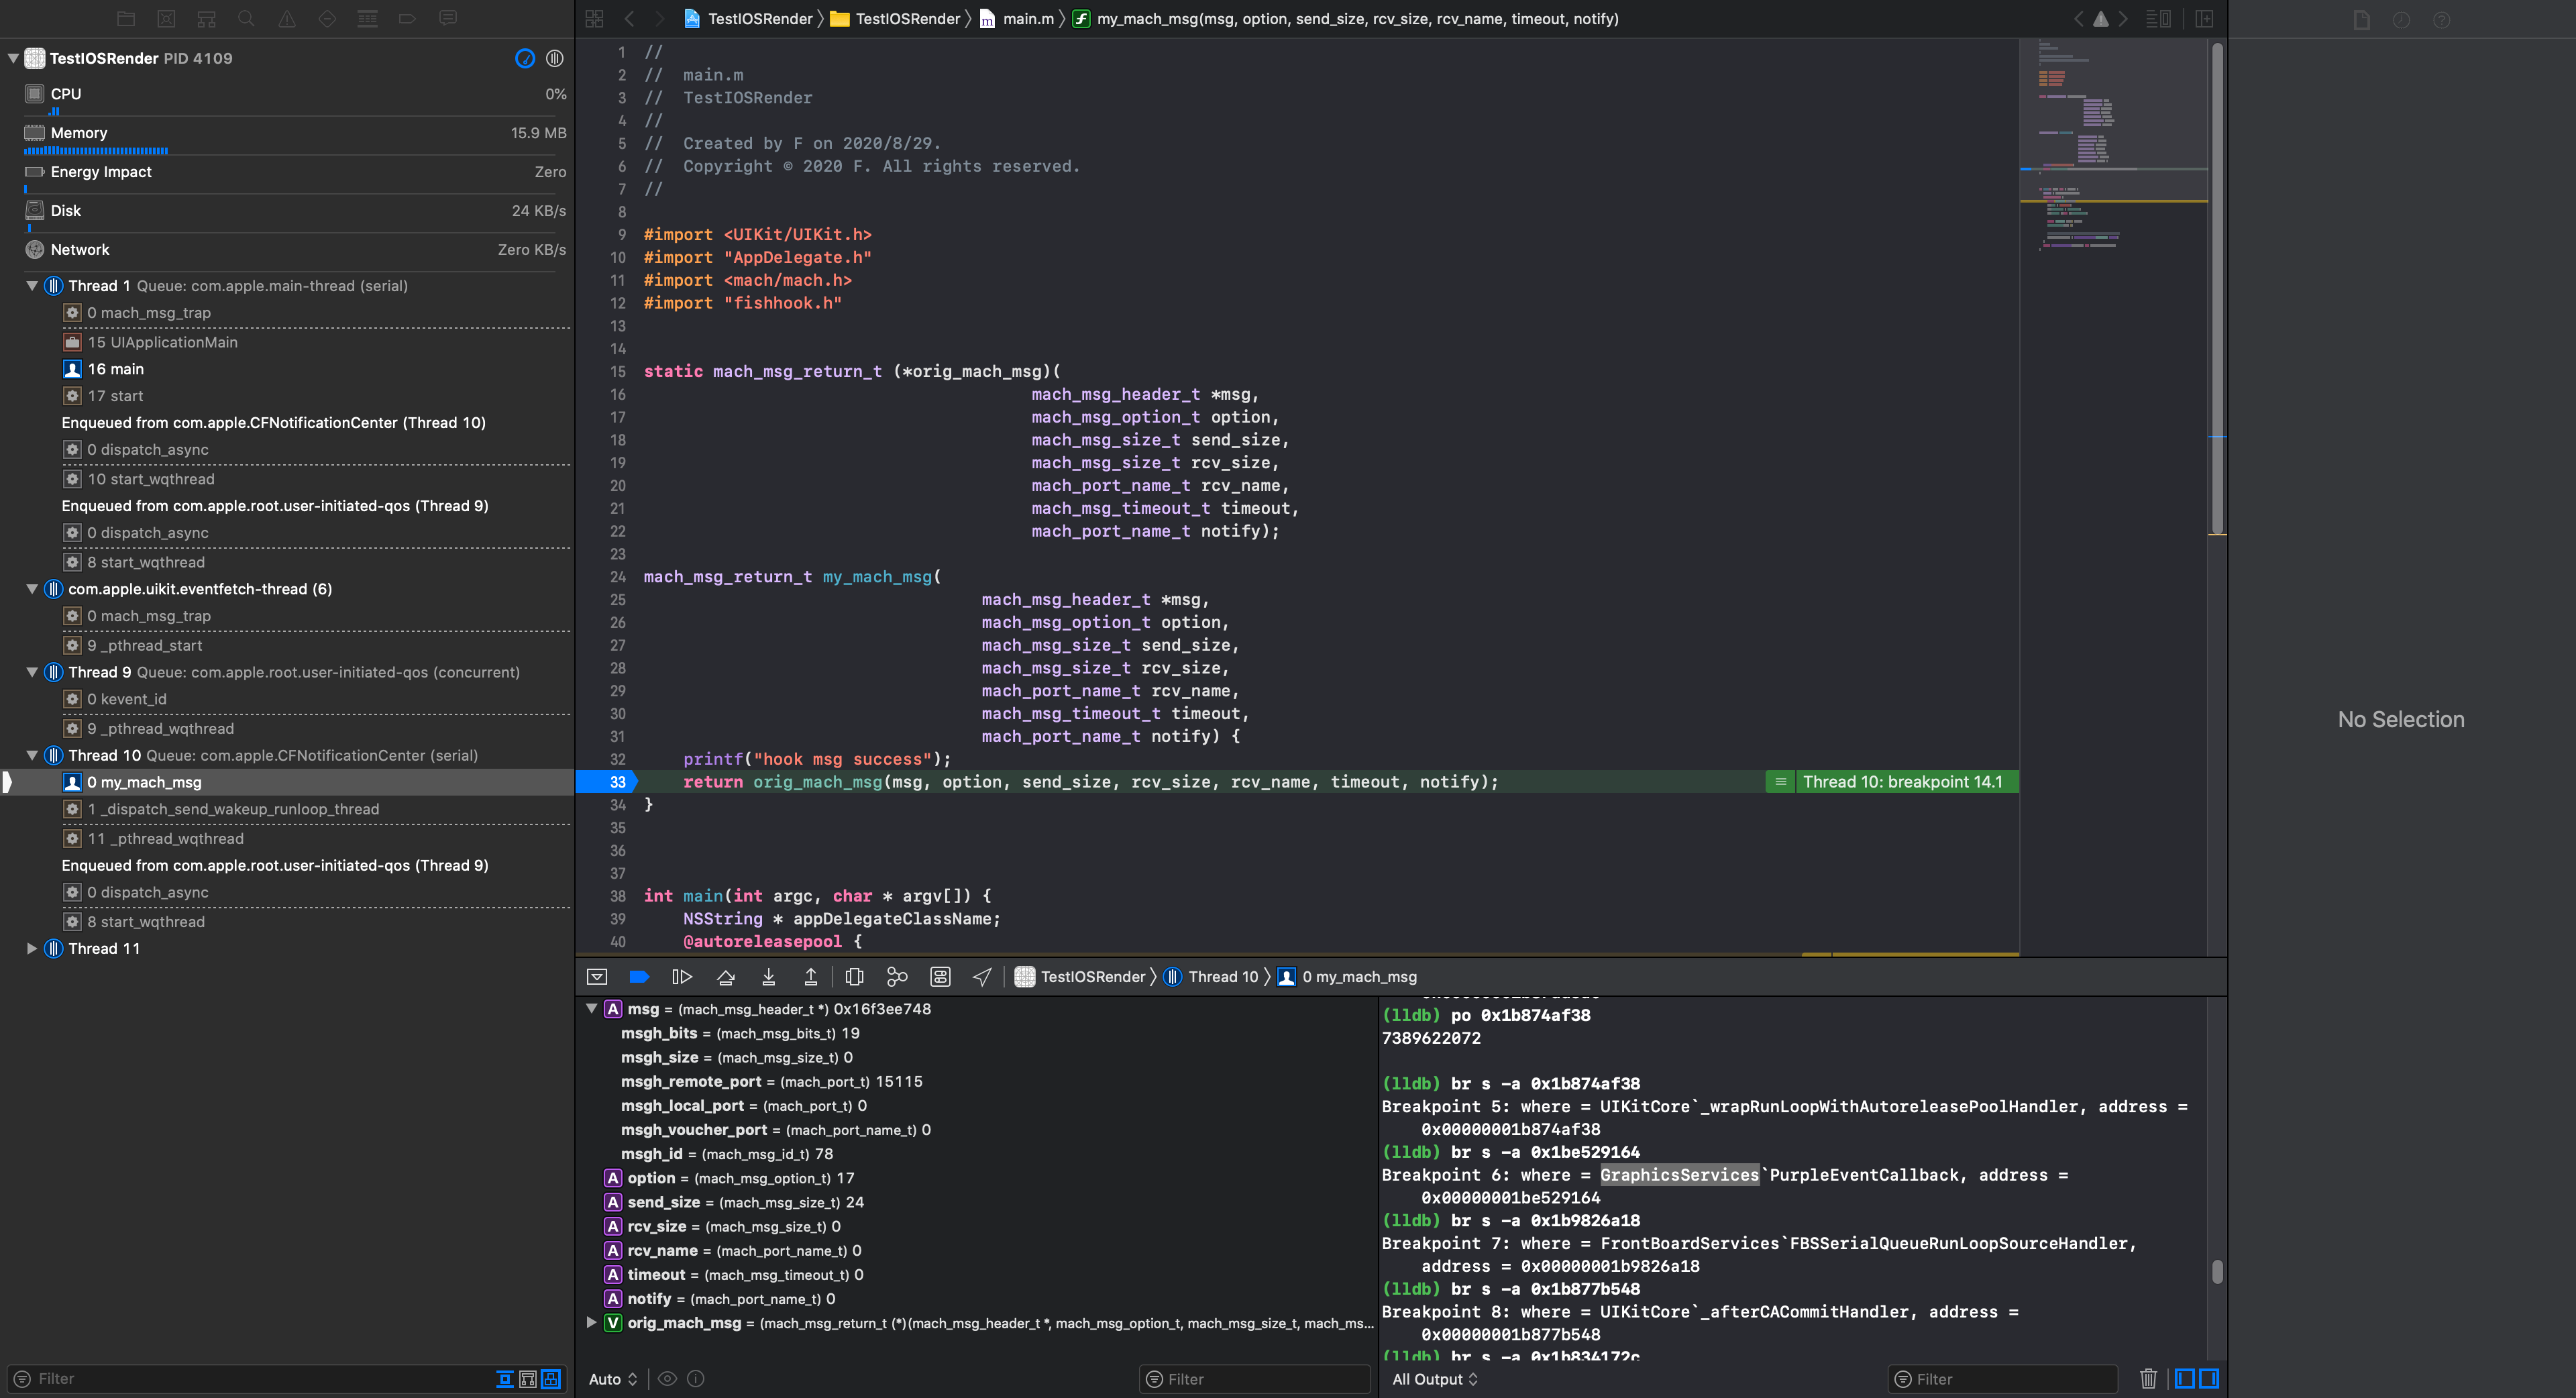Viewport: 2576px width, 1398px height.
Task: Open the Source Control navigator
Action: coord(166,18)
